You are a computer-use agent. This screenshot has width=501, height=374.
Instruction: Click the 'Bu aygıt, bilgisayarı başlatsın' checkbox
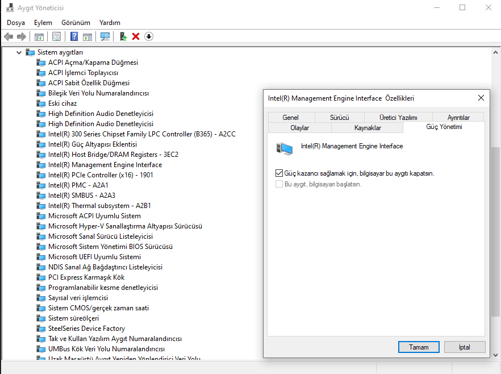coord(279,184)
